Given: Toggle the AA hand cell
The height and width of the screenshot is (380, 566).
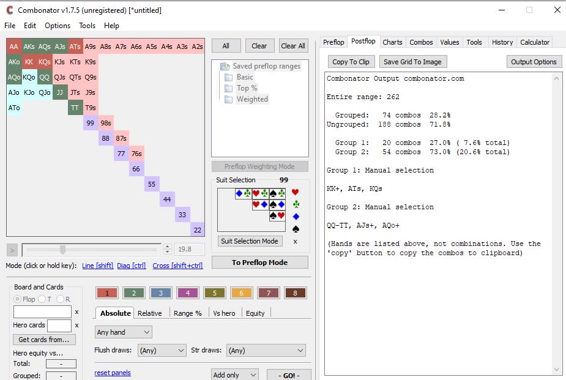Looking at the screenshot, I should 14,46.
